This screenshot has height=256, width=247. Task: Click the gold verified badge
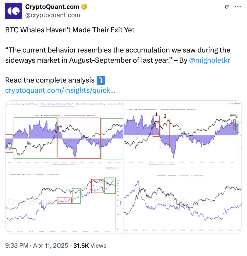[x=84, y=7]
